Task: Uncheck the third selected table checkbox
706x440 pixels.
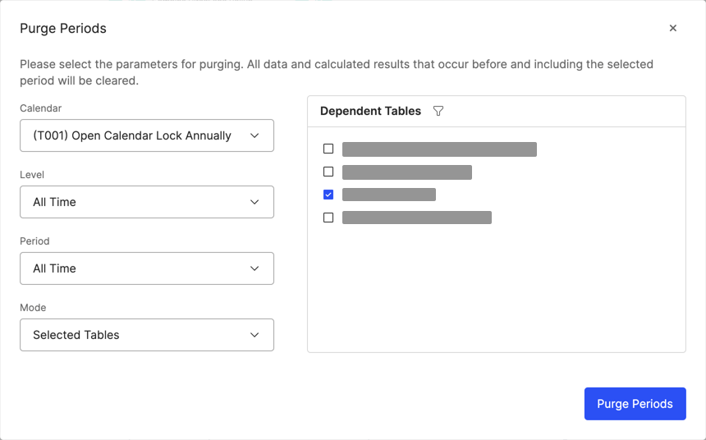Action: point(328,195)
